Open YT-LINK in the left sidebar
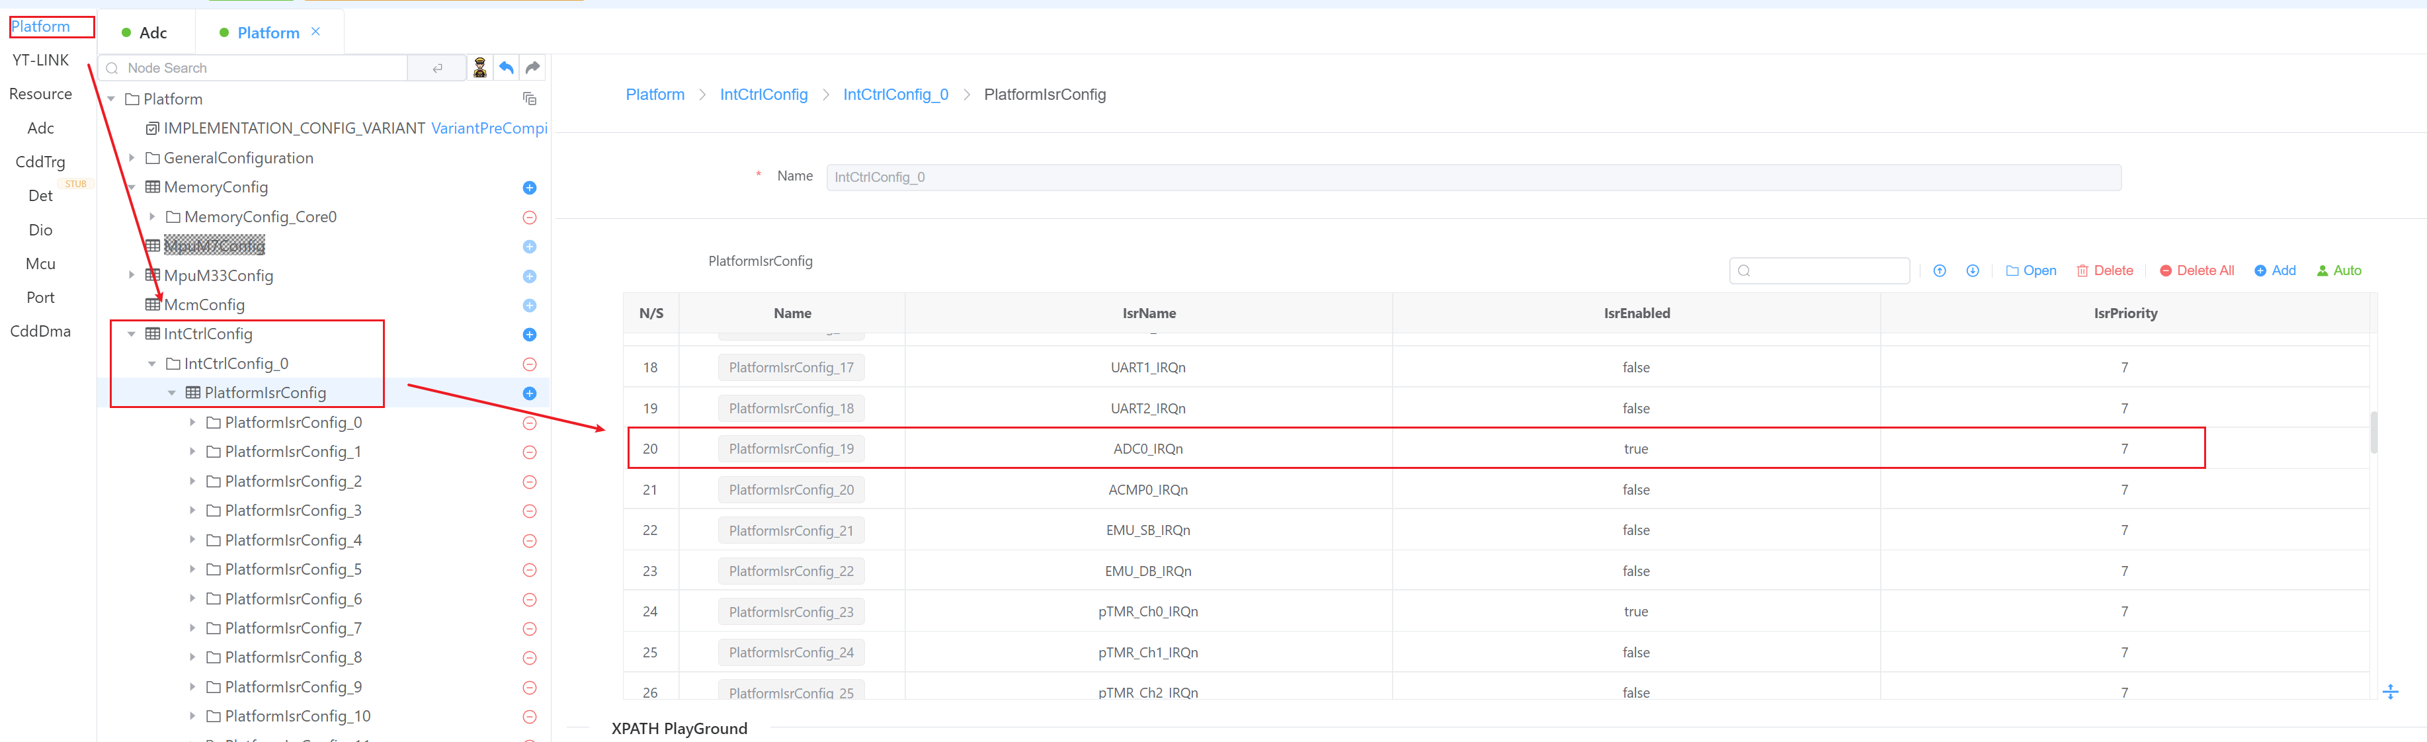 click(40, 60)
